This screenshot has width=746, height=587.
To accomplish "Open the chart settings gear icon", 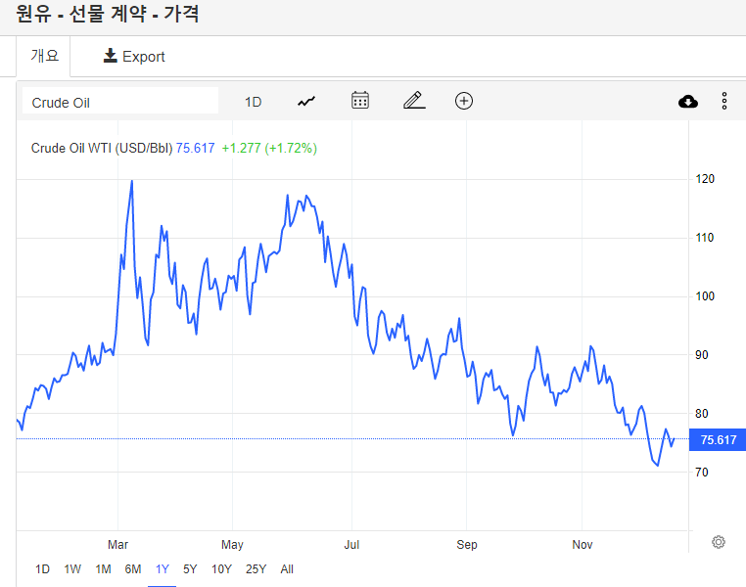I will [719, 542].
